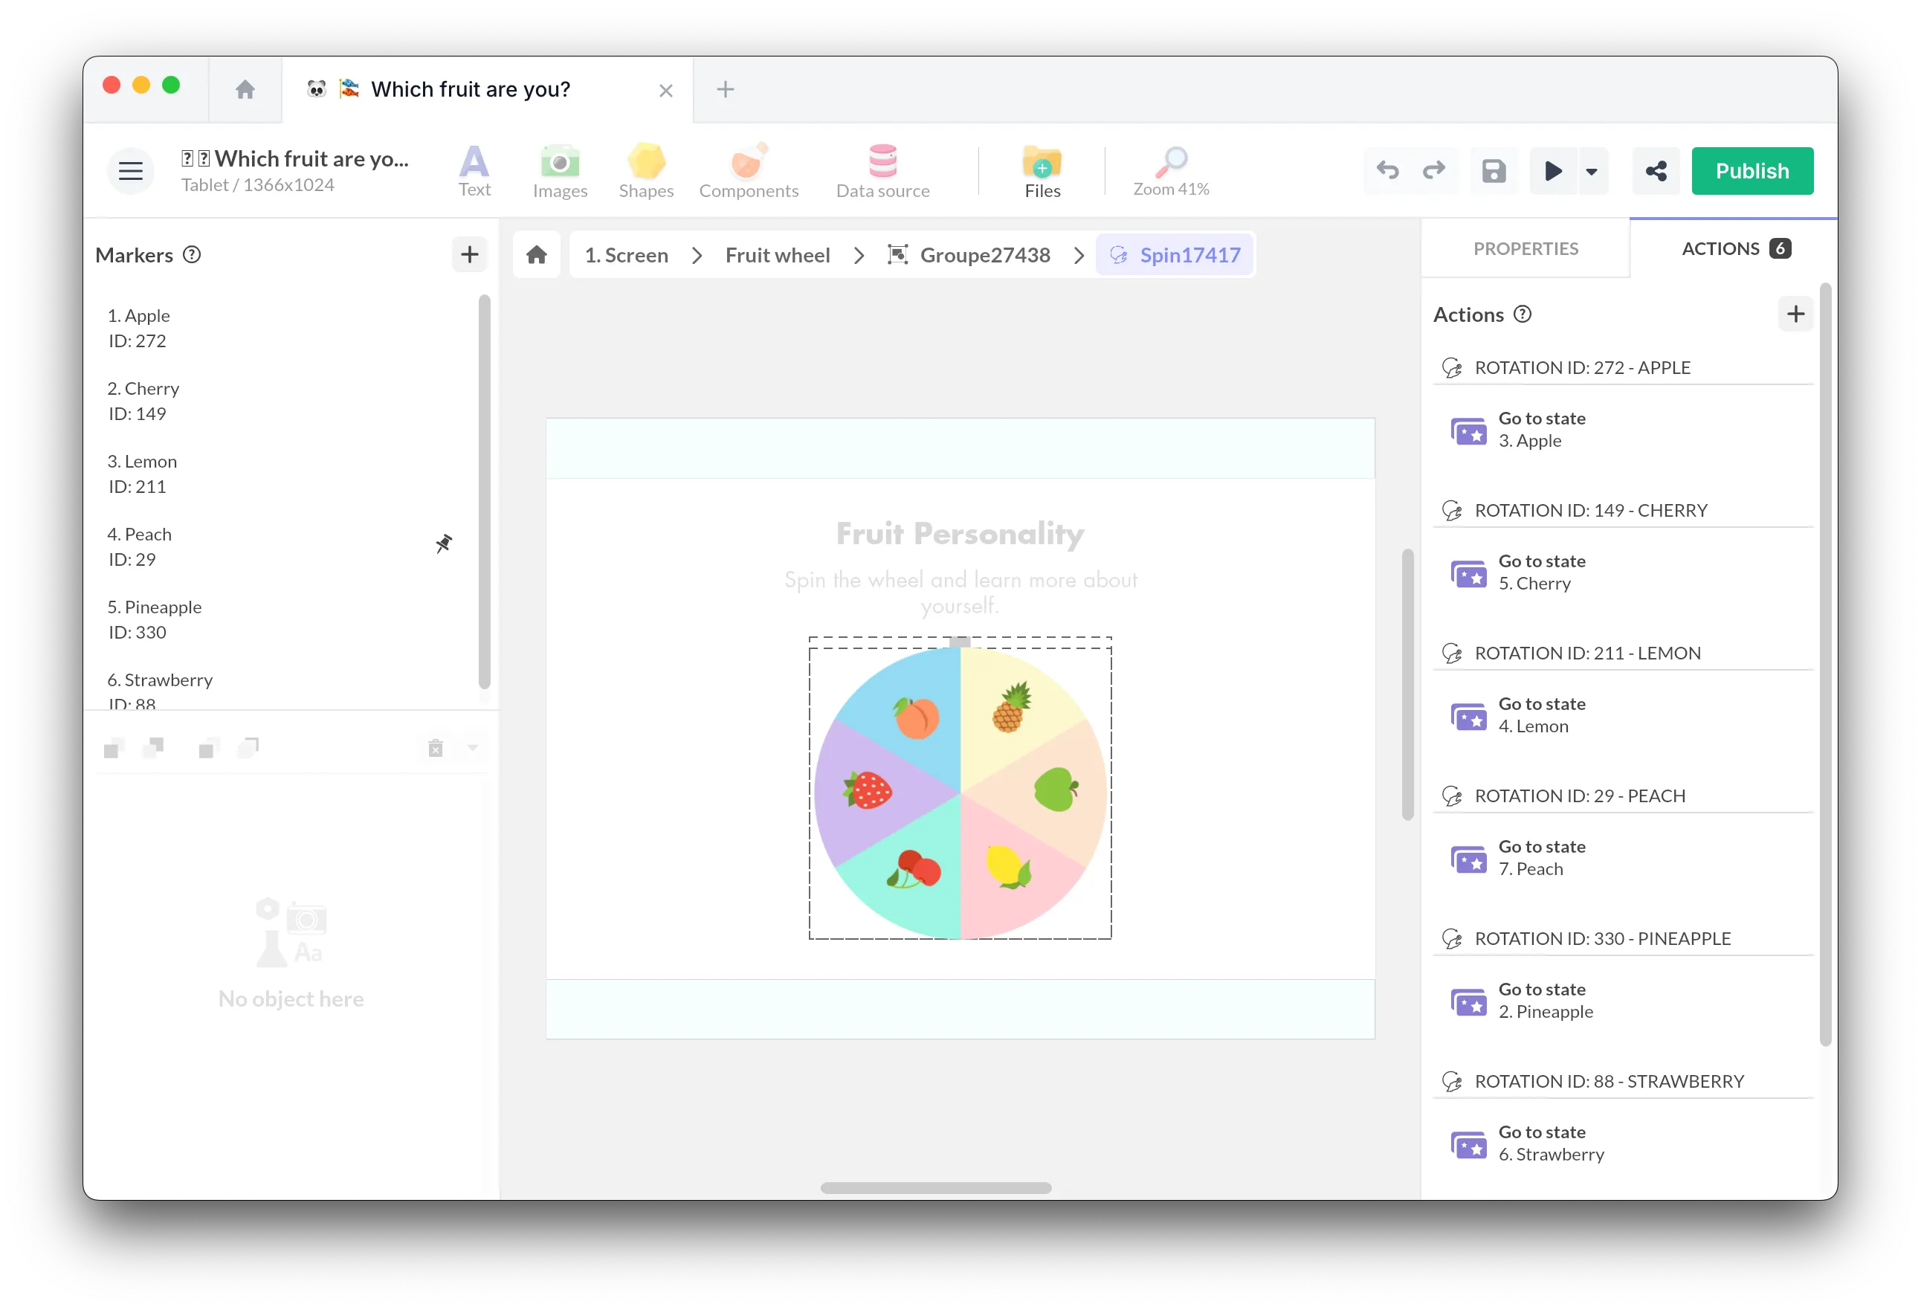1921x1310 pixels.
Task: Toggle the pin on Peach marker
Action: coord(444,543)
